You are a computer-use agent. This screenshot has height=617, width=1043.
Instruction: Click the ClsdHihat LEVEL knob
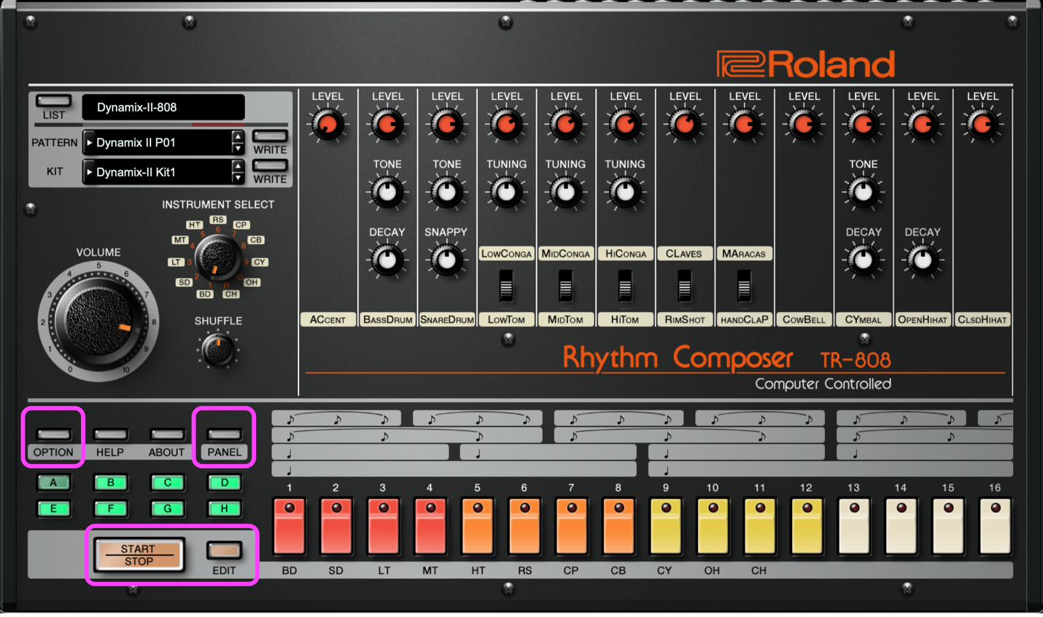tap(982, 125)
